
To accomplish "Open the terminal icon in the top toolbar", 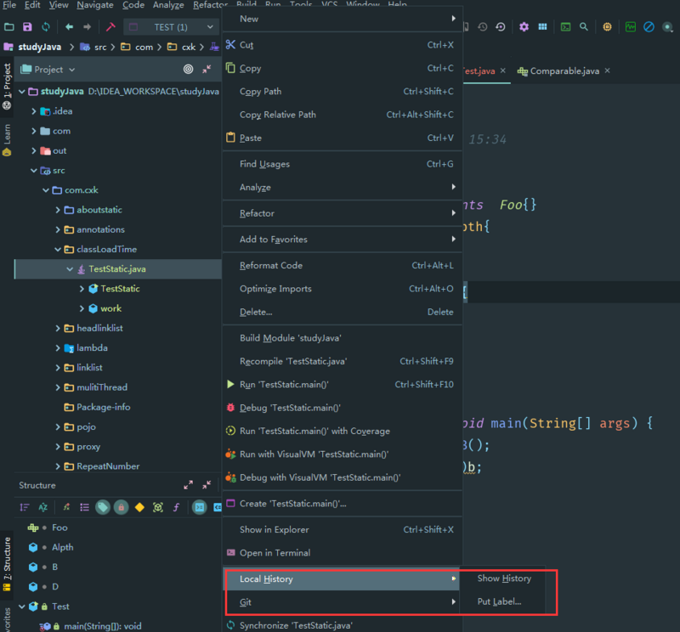I will coord(565,27).
